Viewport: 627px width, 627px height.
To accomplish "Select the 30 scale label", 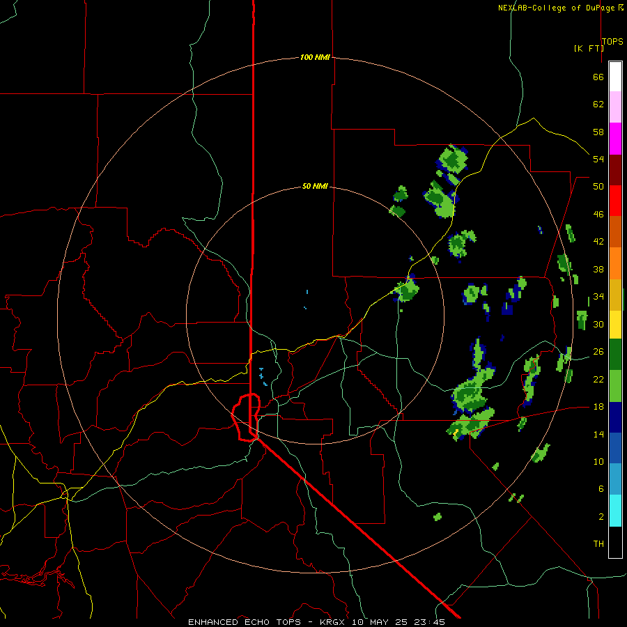I will point(598,324).
